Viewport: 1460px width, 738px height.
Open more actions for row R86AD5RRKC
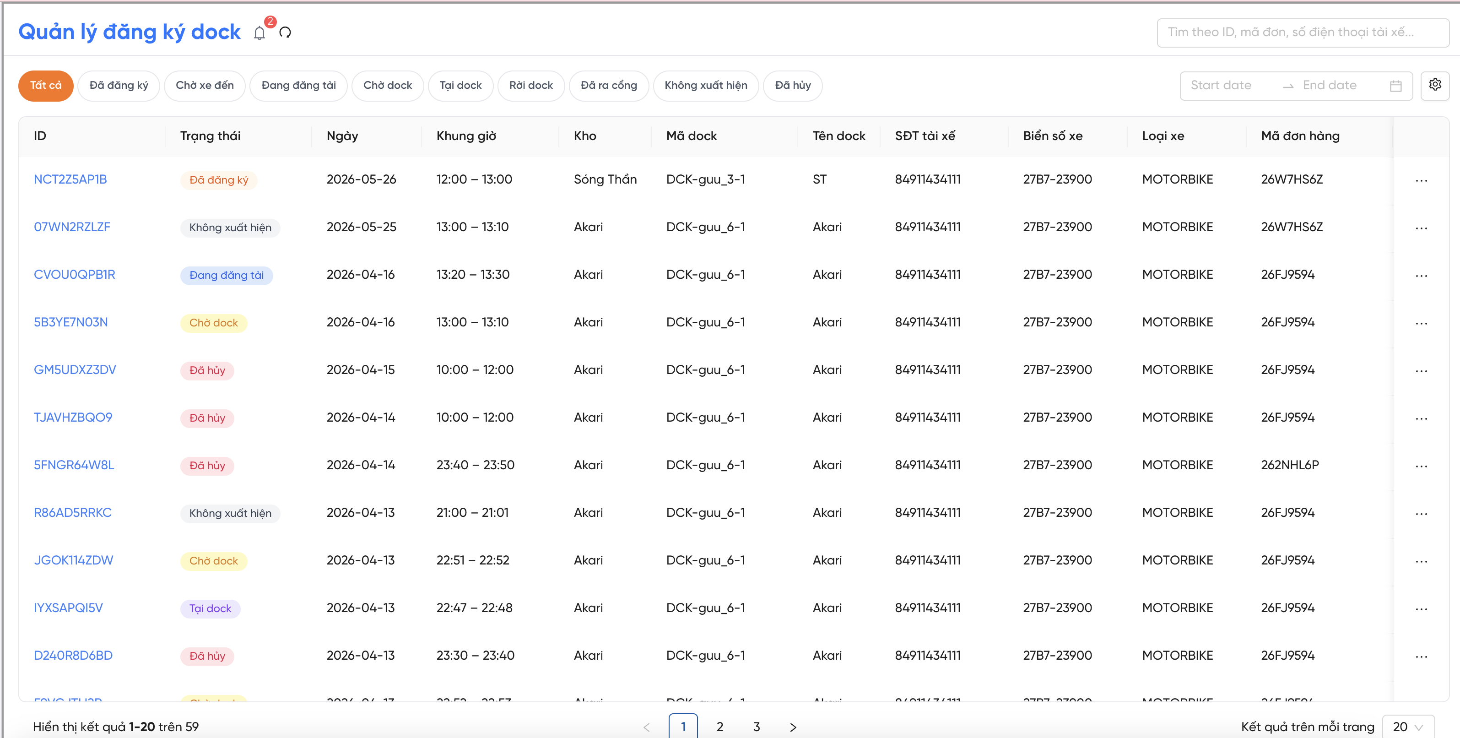coord(1421,514)
